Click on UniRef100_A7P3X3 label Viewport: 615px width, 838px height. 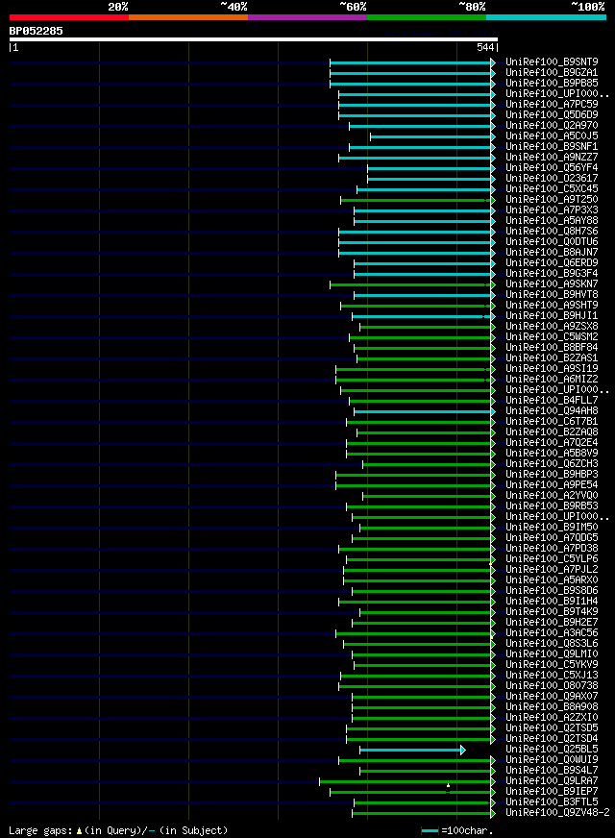point(552,210)
